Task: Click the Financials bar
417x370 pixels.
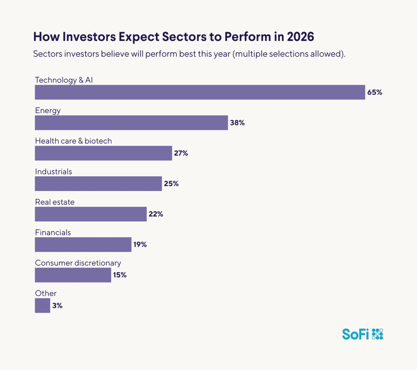Action: (x=83, y=245)
